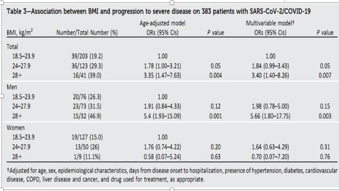Click the 'Age-adjusted model' column header
Screen dimensions: 339x191
point(163,23)
